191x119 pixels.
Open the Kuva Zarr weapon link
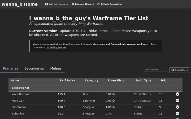pos(18,100)
